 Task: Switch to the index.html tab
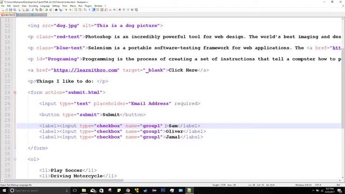[x=8, y=15]
